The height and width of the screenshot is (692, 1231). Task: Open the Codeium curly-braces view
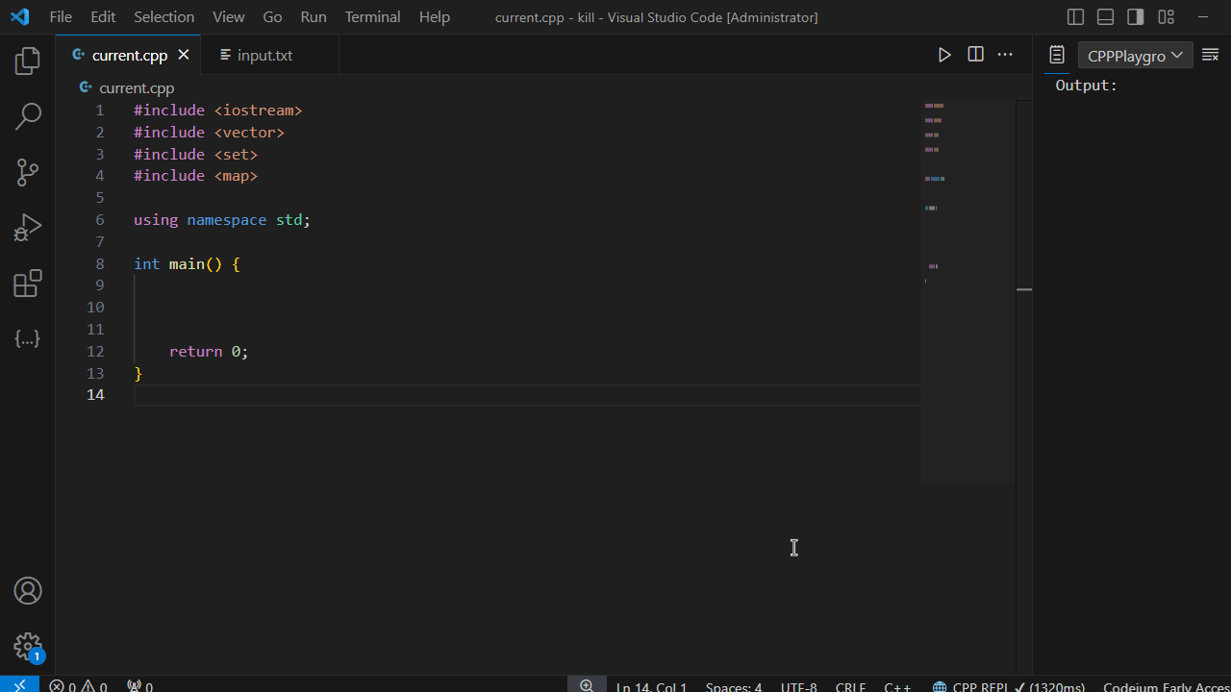(28, 338)
